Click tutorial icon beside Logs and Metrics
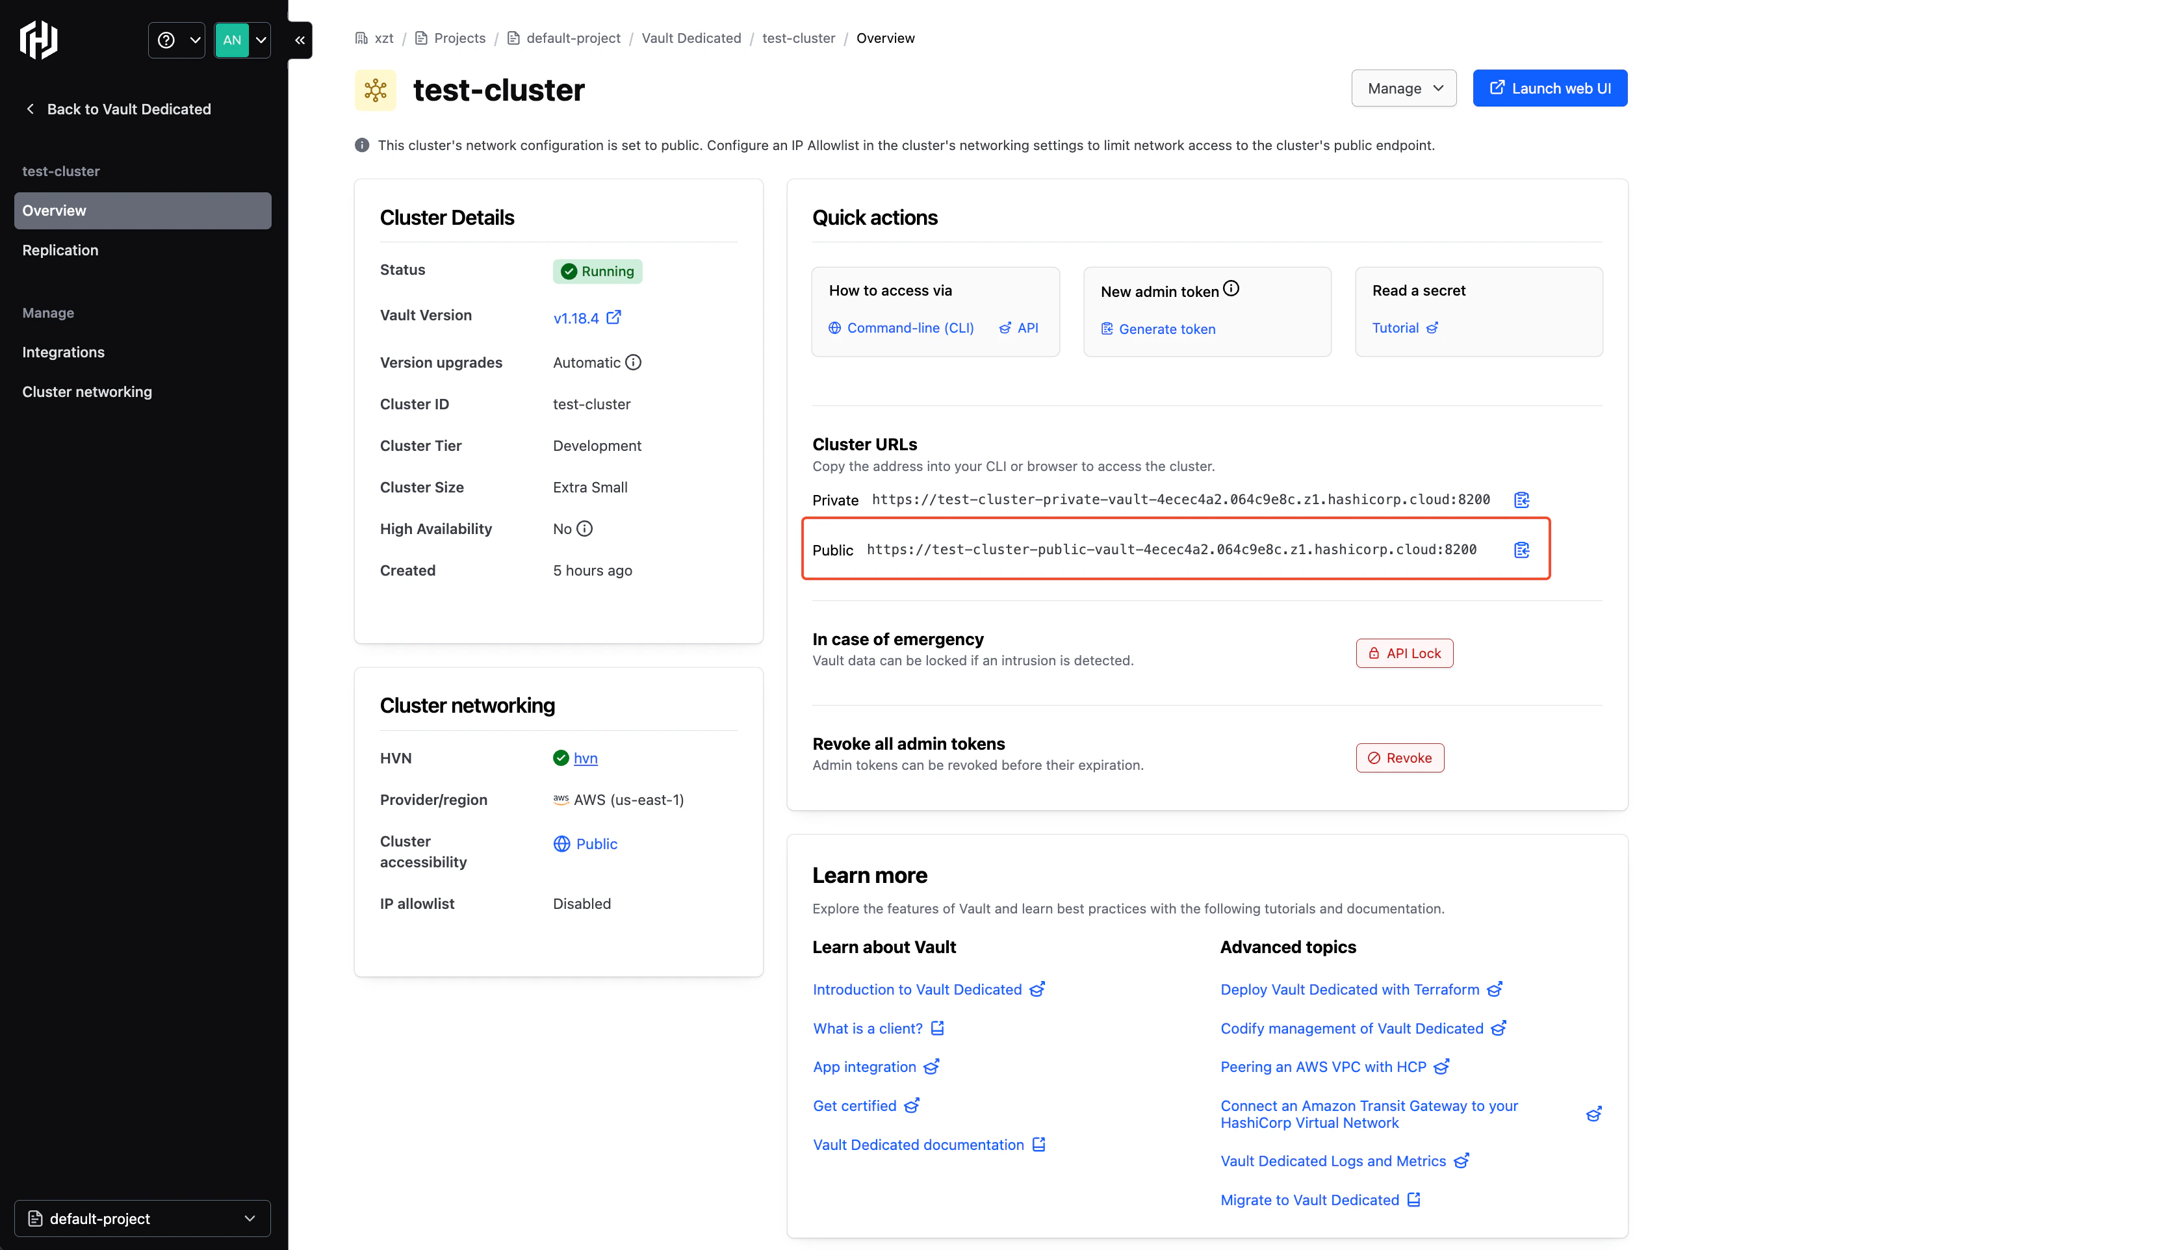This screenshot has width=2177, height=1250. (x=1462, y=1161)
